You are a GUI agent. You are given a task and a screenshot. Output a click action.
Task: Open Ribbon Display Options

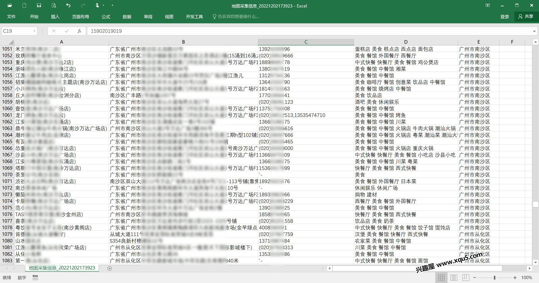(488, 5)
